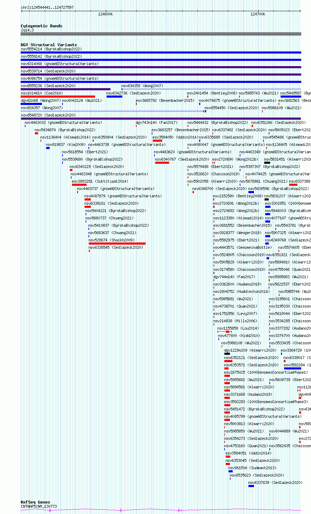
Task: Click variant label nsv834359 (Wong2007)
Action: (142, 86)
